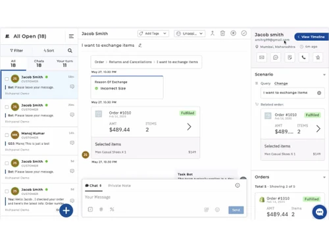This screenshot has height=247, width=329.
Task: Click the percent icon in composer toolbar
Action: click(112, 209)
